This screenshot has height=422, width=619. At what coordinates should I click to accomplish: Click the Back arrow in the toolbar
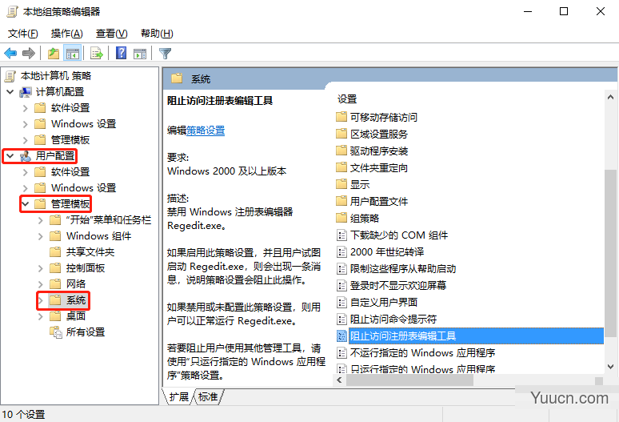[x=10, y=54]
